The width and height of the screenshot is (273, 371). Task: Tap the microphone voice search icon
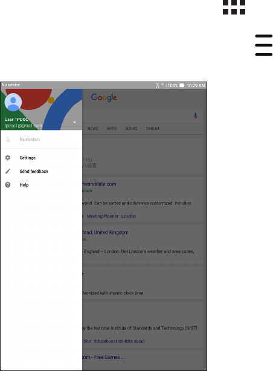(196, 115)
